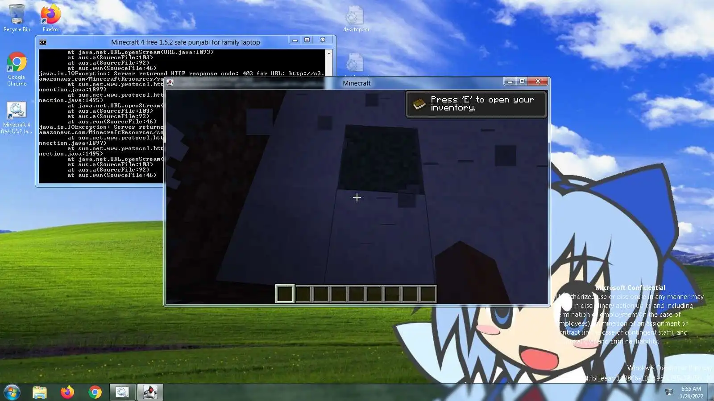Open the Recycle Bin desktop icon
The height and width of the screenshot is (401, 714).
pyautogui.click(x=17, y=18)
